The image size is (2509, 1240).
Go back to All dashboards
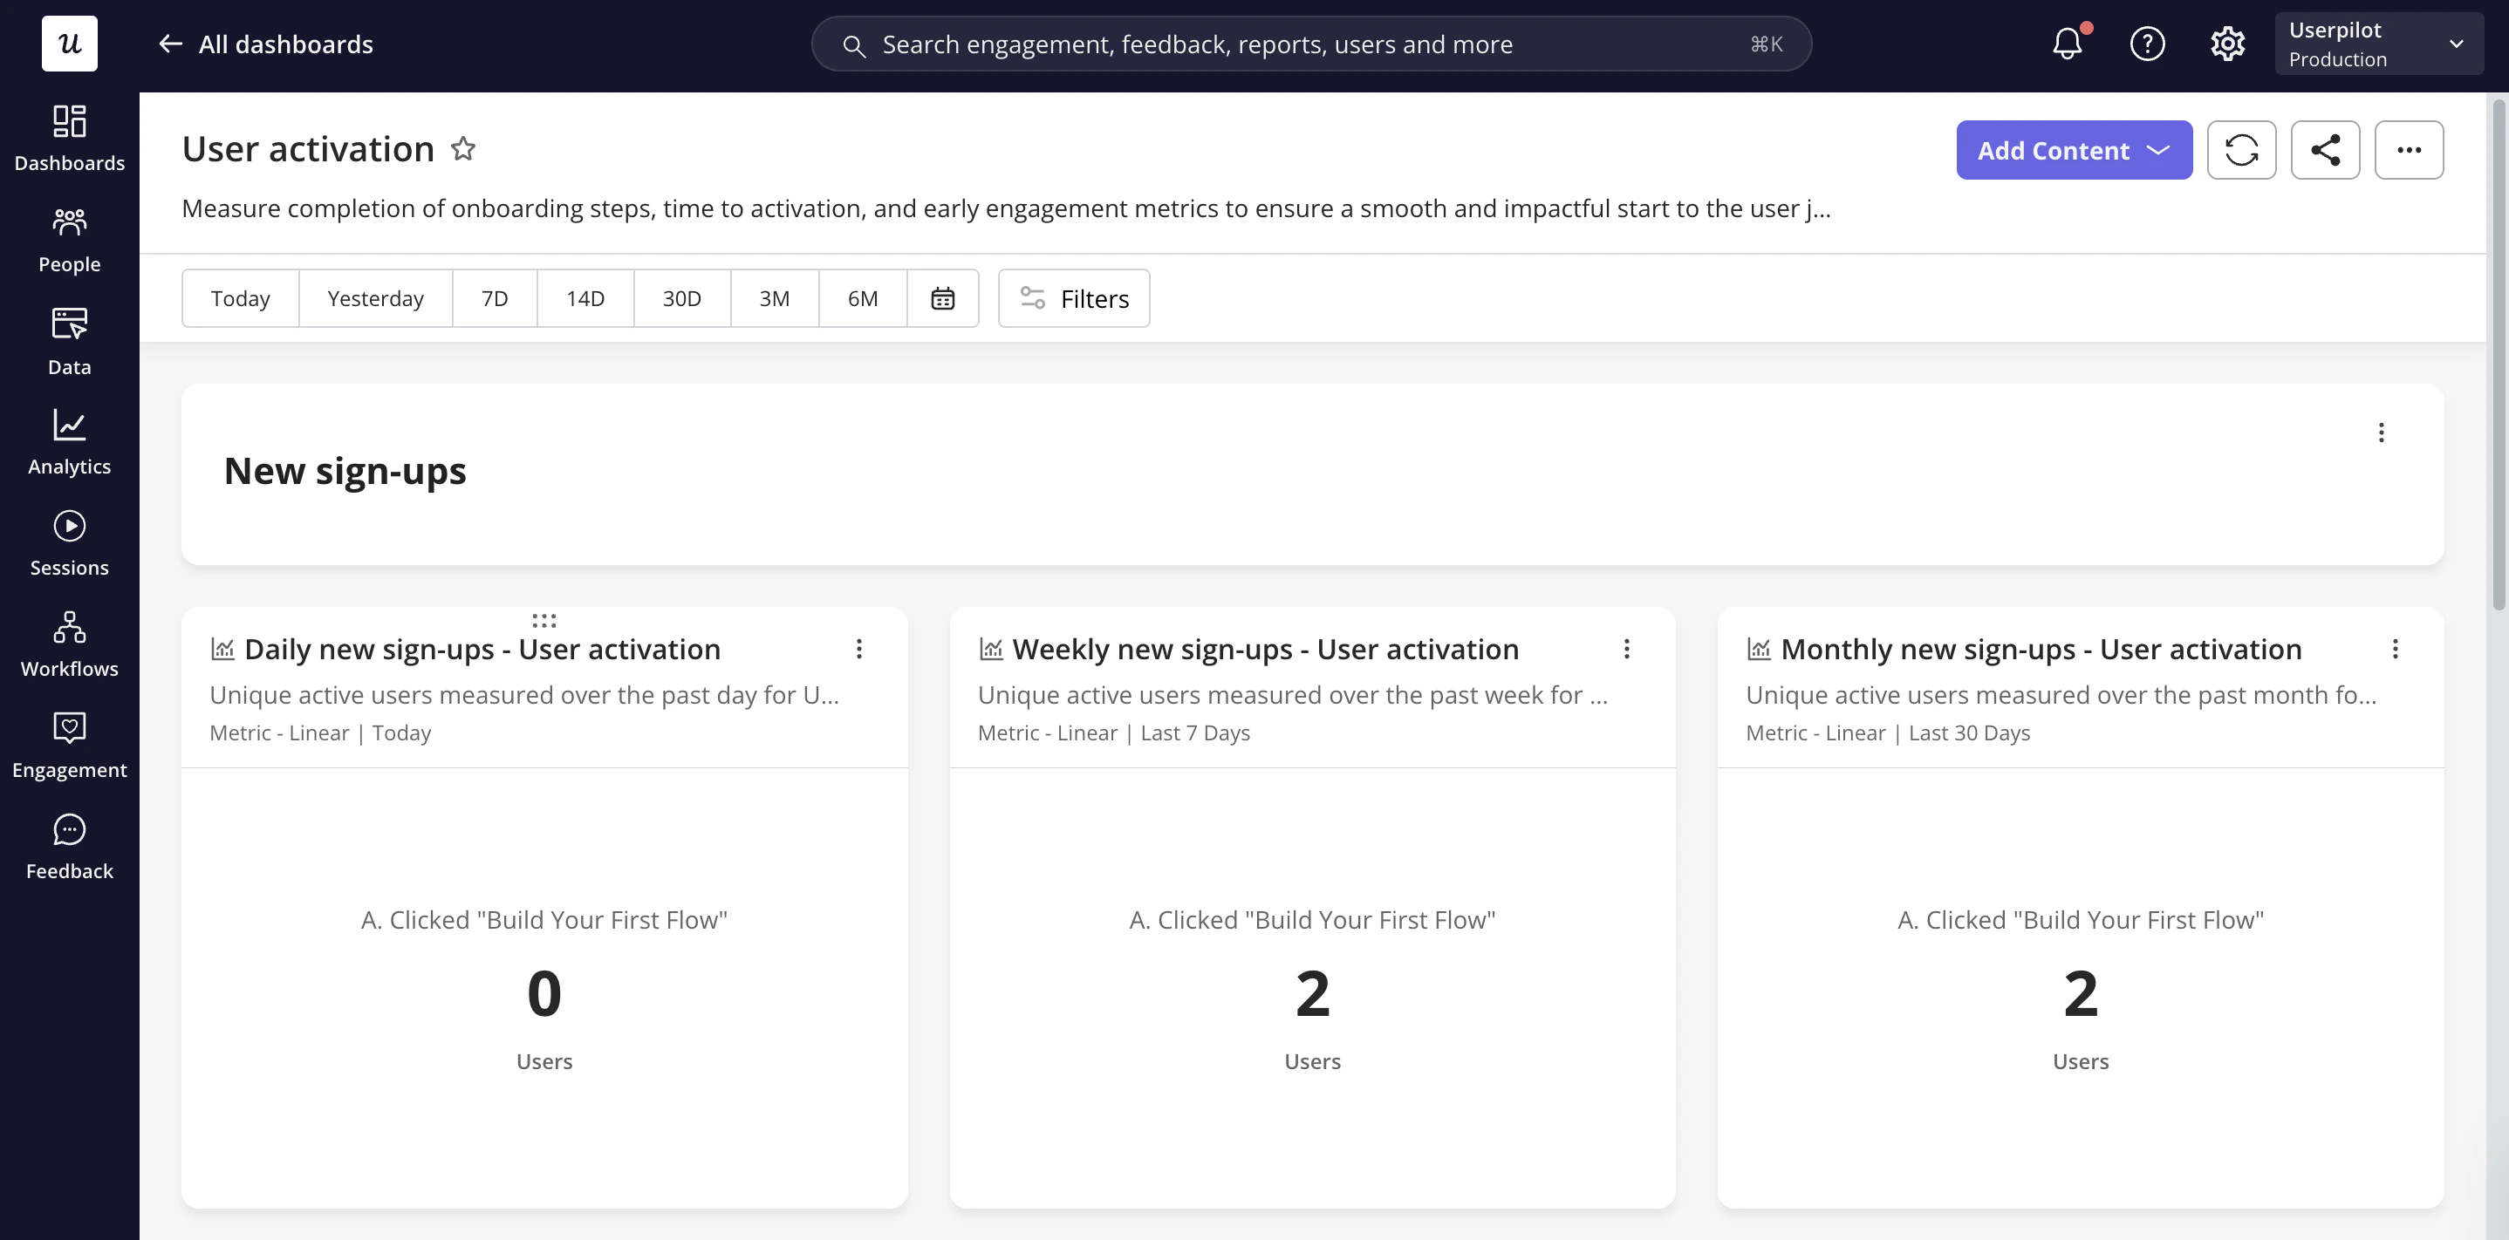coord(265,44)
